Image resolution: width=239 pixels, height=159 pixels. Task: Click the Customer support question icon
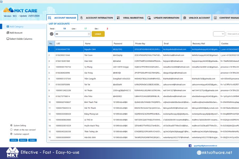click(11, 134)
